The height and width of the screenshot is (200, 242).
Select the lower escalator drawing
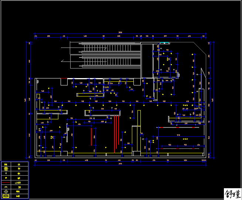105,62
